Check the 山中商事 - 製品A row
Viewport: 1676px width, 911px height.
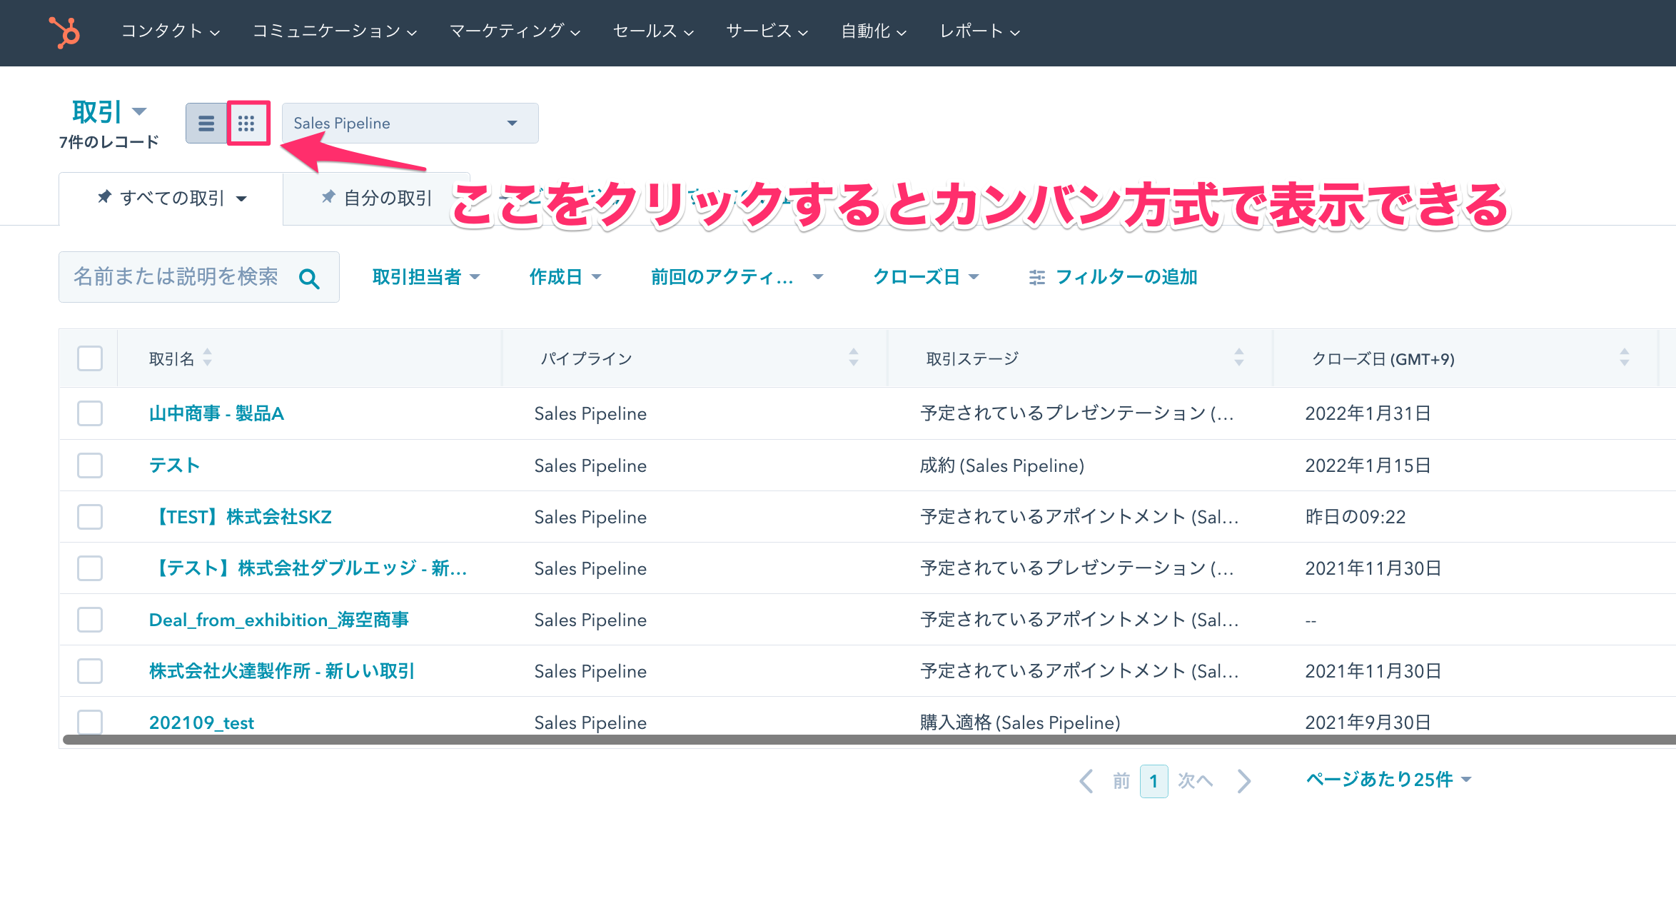coord(90,413)
